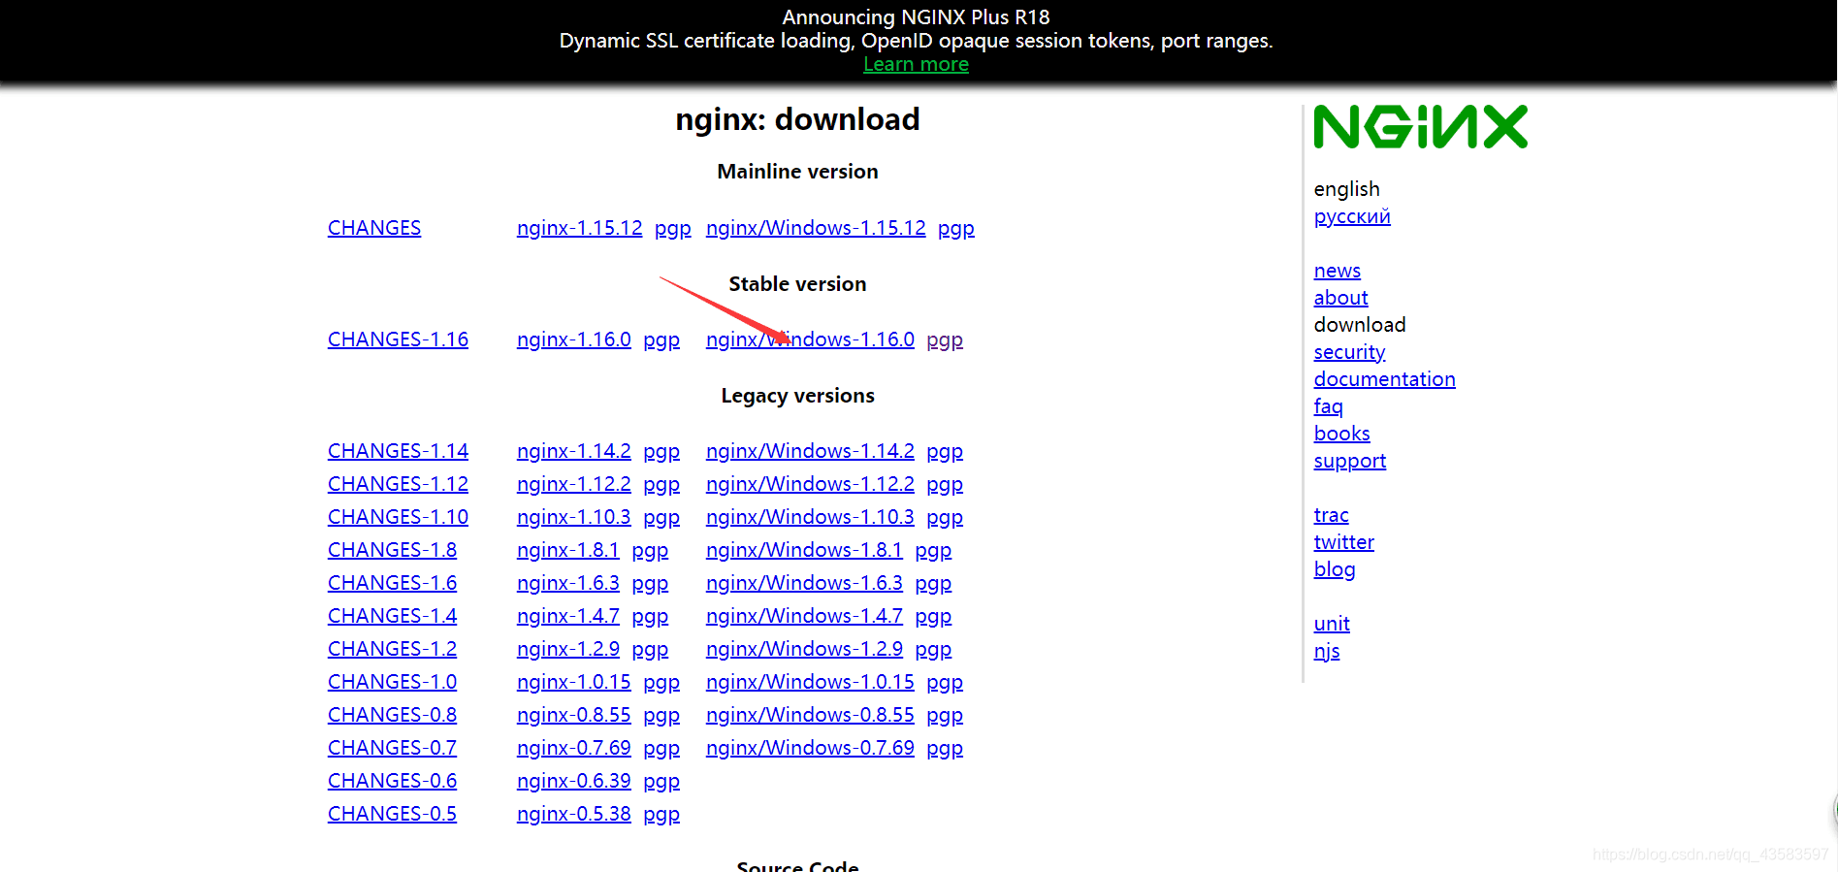Viewport: 1838px width, 872px height.
Task: Open pgp signature for nginx/Windows-1.16.0
Action: click(944, 339)
